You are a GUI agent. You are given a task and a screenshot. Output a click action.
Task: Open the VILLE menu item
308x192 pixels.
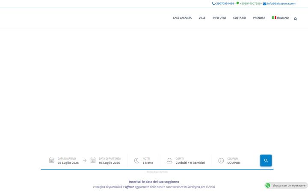coord(202,18)
